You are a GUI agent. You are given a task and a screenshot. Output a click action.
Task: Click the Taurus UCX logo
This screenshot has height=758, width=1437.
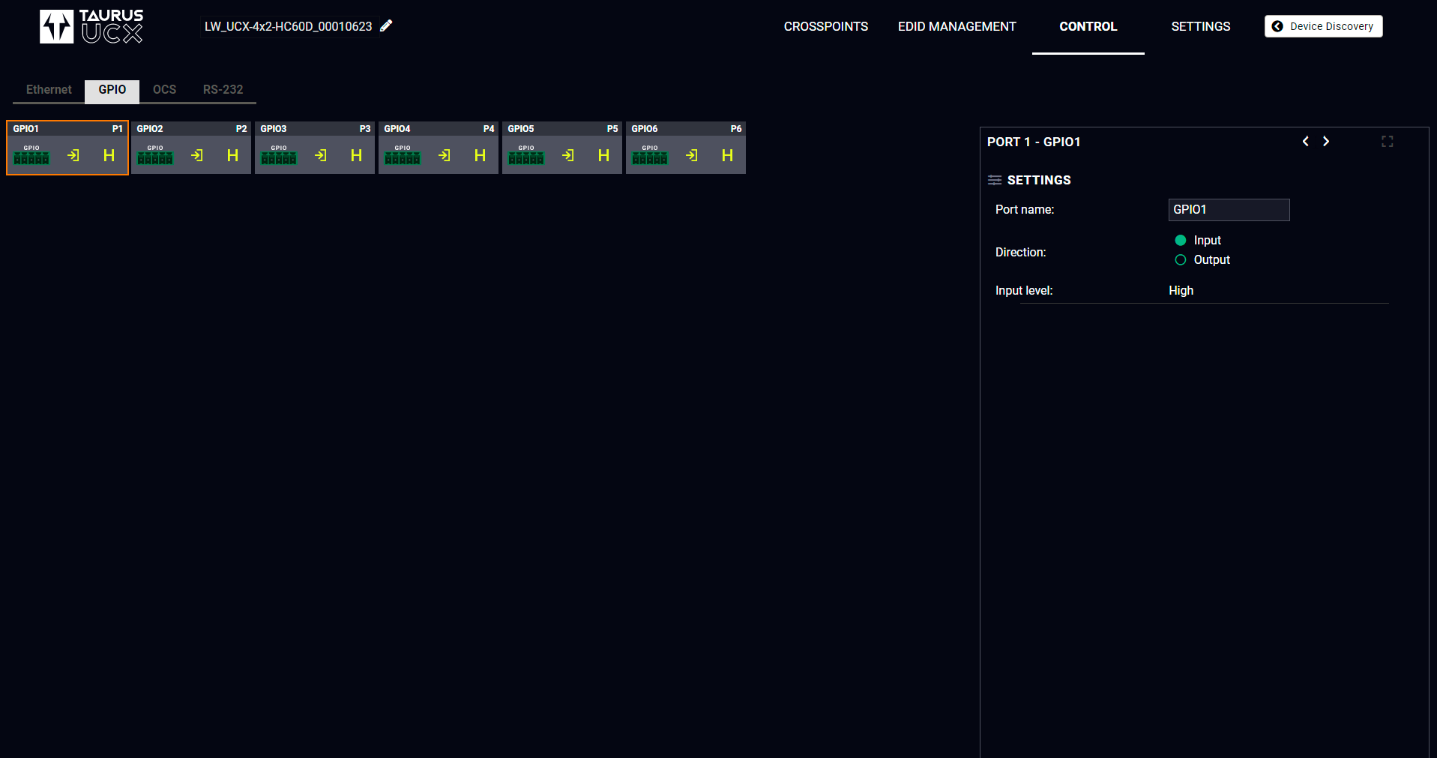91,26
